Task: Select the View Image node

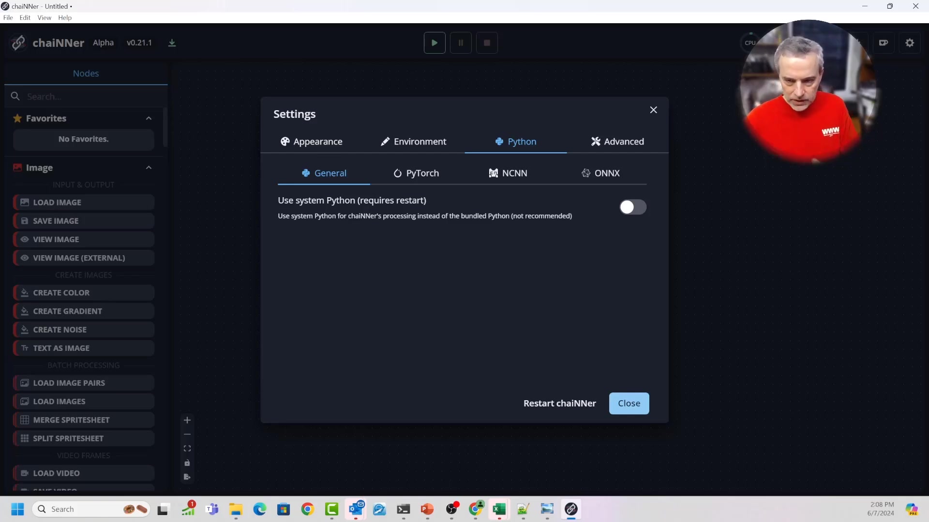Action: [84, 239]
